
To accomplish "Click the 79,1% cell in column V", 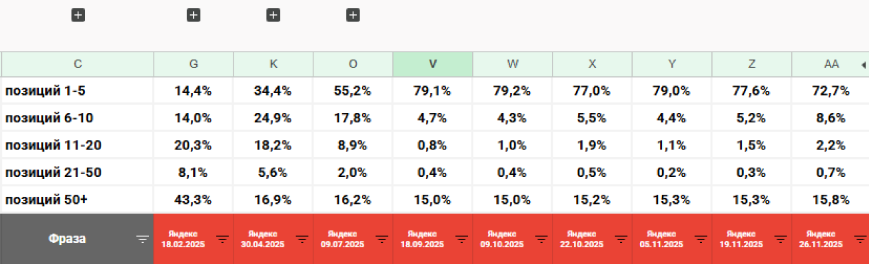I will pyautogui.click(x=432, y=91).
